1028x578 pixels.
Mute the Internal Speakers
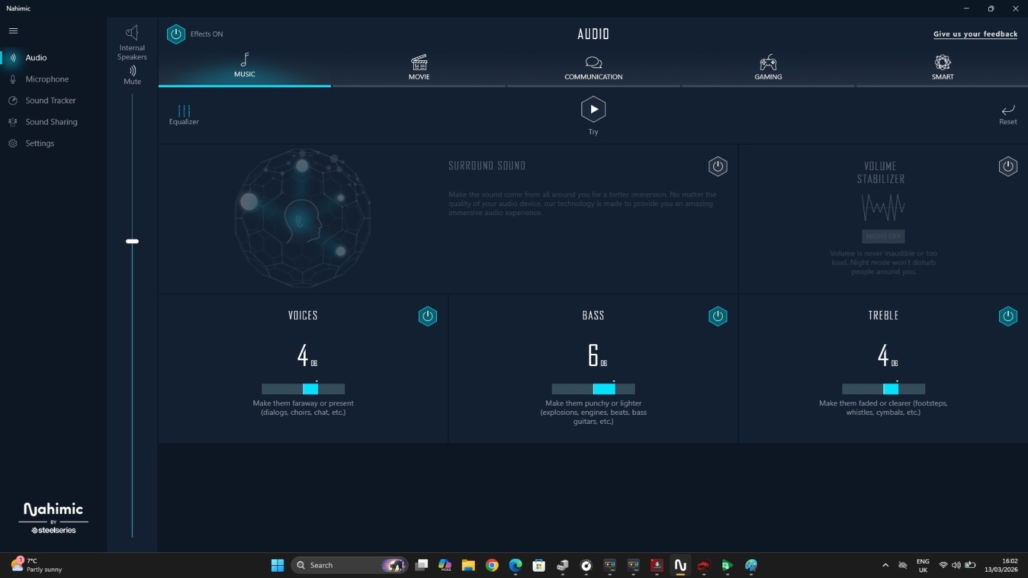point(132,75)
